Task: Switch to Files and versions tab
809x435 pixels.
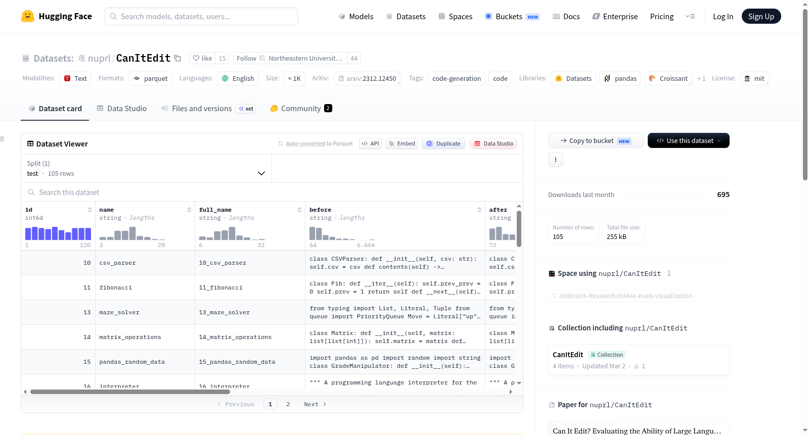Action: (x=208, y=108)
